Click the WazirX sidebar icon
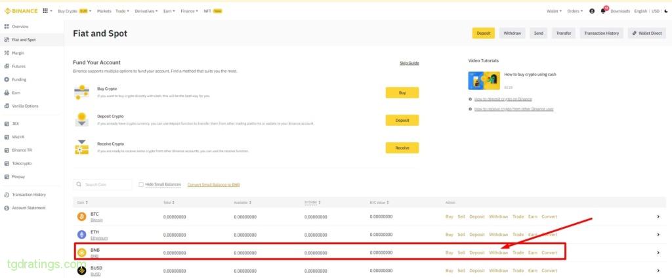 point(7,137)
